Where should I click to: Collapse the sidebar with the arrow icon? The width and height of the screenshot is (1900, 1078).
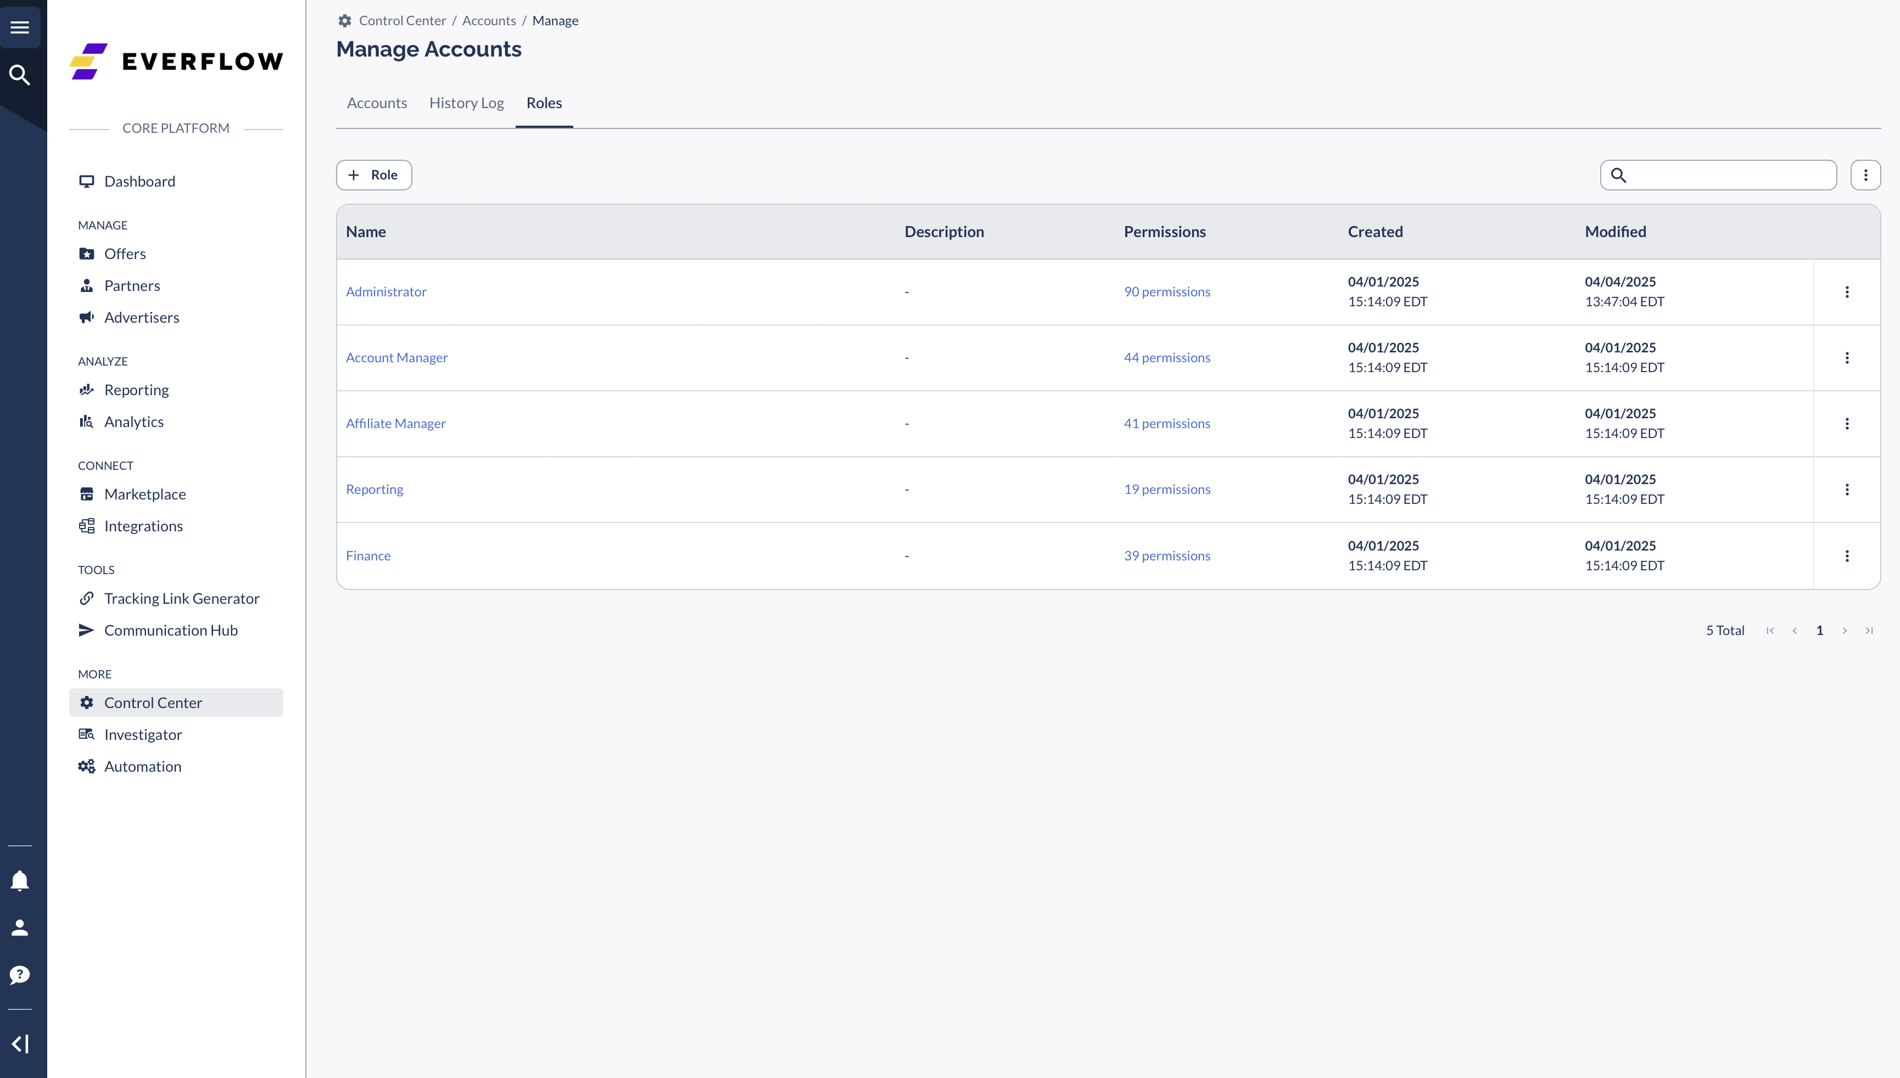click(x=20, y=1044)
